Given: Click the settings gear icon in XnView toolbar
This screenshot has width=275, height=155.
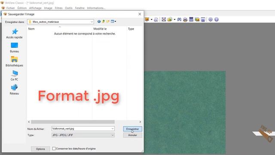Looking at the screenshot, I should tap(211, 19).
